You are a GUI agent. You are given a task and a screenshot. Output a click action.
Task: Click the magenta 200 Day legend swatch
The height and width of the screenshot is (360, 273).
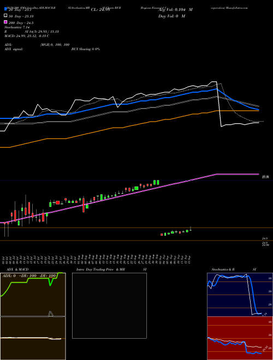(x=5, y=22)
